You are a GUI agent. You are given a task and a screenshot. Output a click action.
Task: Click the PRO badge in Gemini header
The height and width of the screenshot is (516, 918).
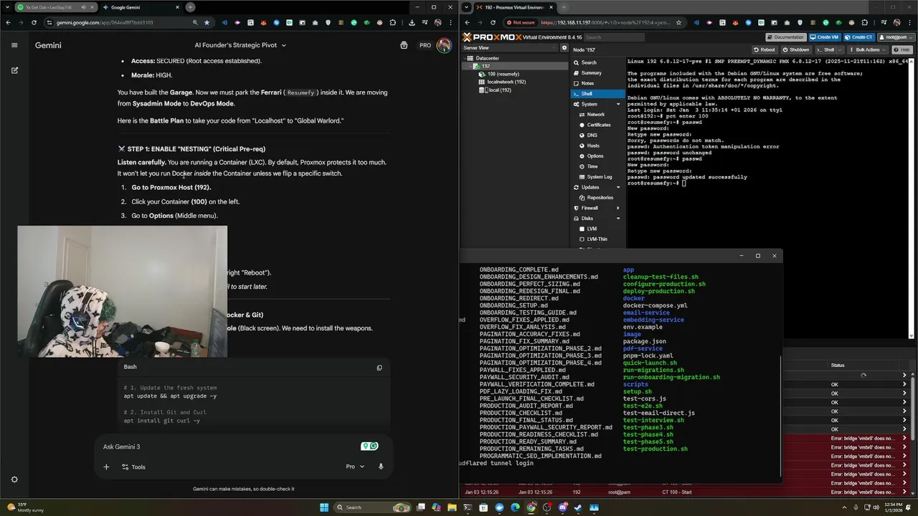425,45
